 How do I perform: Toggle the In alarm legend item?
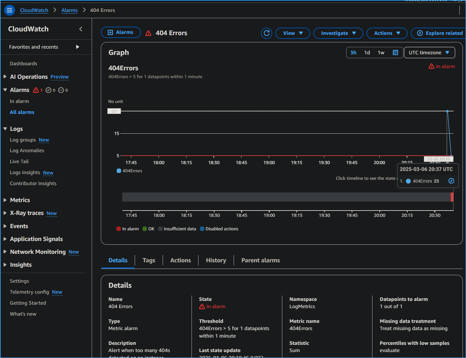point(127,229)
